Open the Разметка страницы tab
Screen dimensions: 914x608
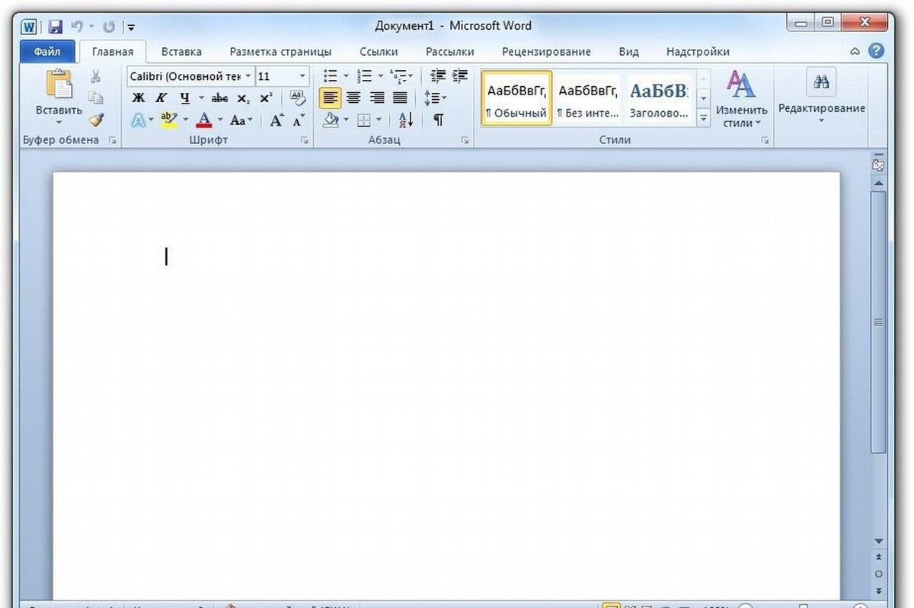[280, 52]
